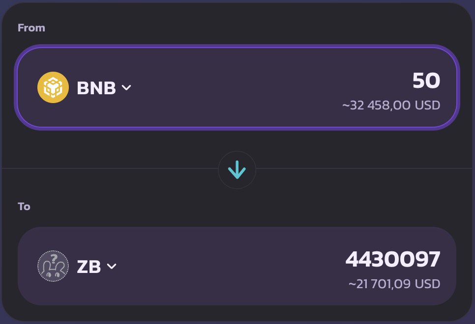
Task: Click the teal swap direction arrow
Action: pos(237,170)
